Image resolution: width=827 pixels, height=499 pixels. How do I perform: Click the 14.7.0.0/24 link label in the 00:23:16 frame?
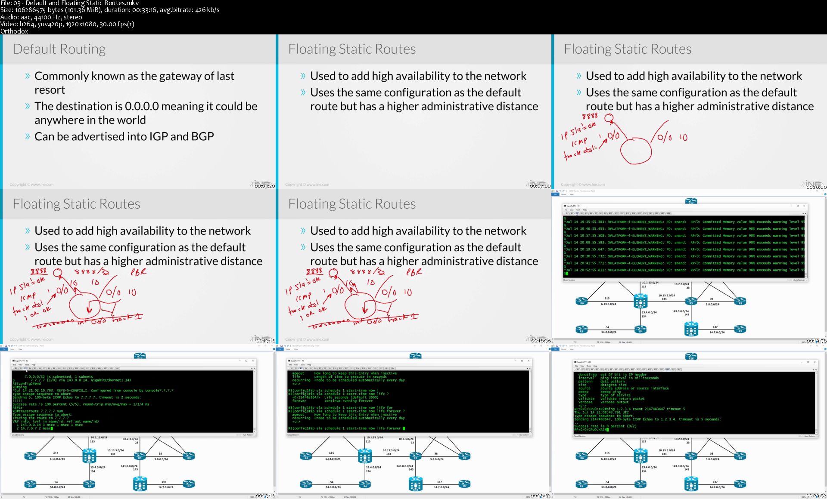165,487
